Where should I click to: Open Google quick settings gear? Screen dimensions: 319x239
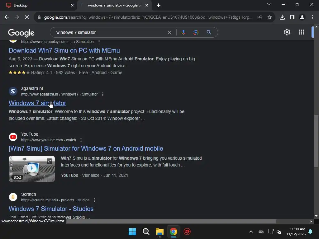[287, 32]
